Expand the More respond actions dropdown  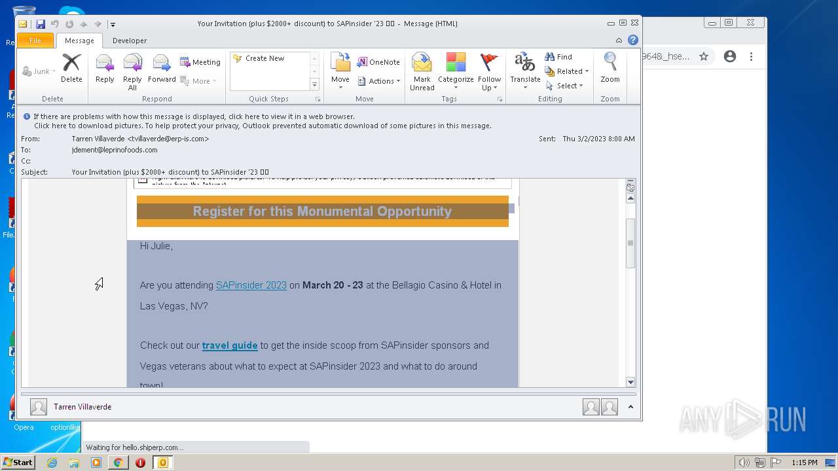point(198,81)
